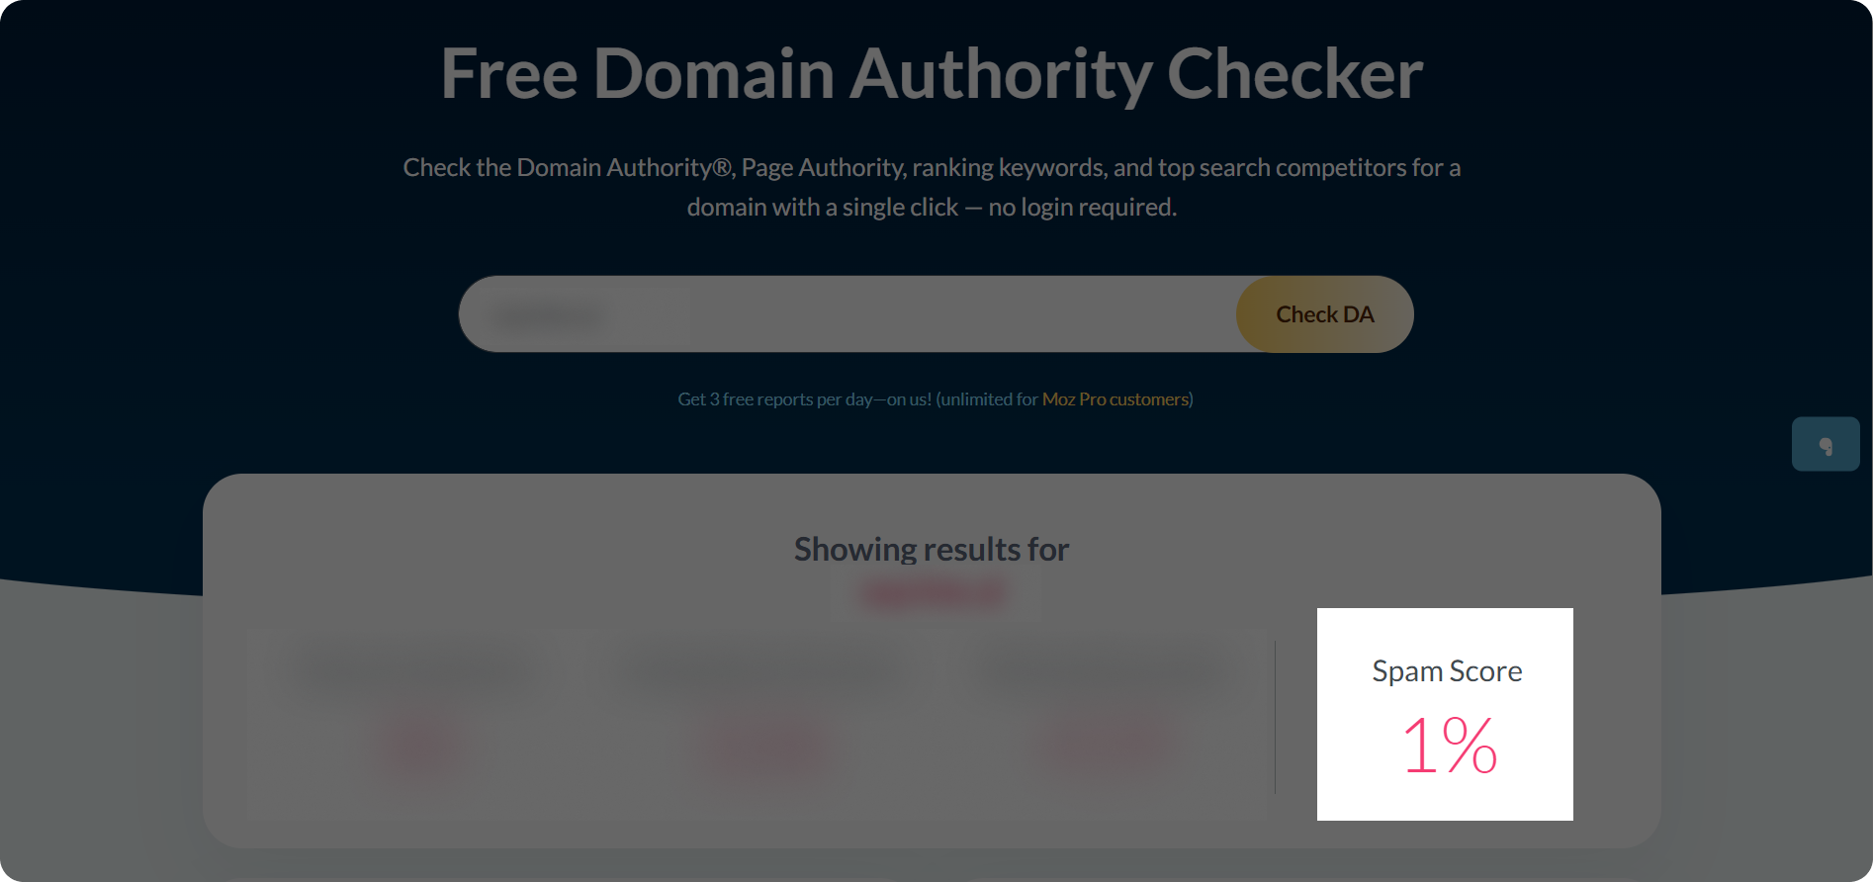Select the first blurred metric card
1873x882 pixels.
[417, 727]
